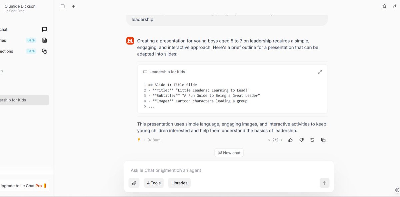Select Leadership for Kids chat in sidebar
This screenshot has width=400, height=197.
24,100
